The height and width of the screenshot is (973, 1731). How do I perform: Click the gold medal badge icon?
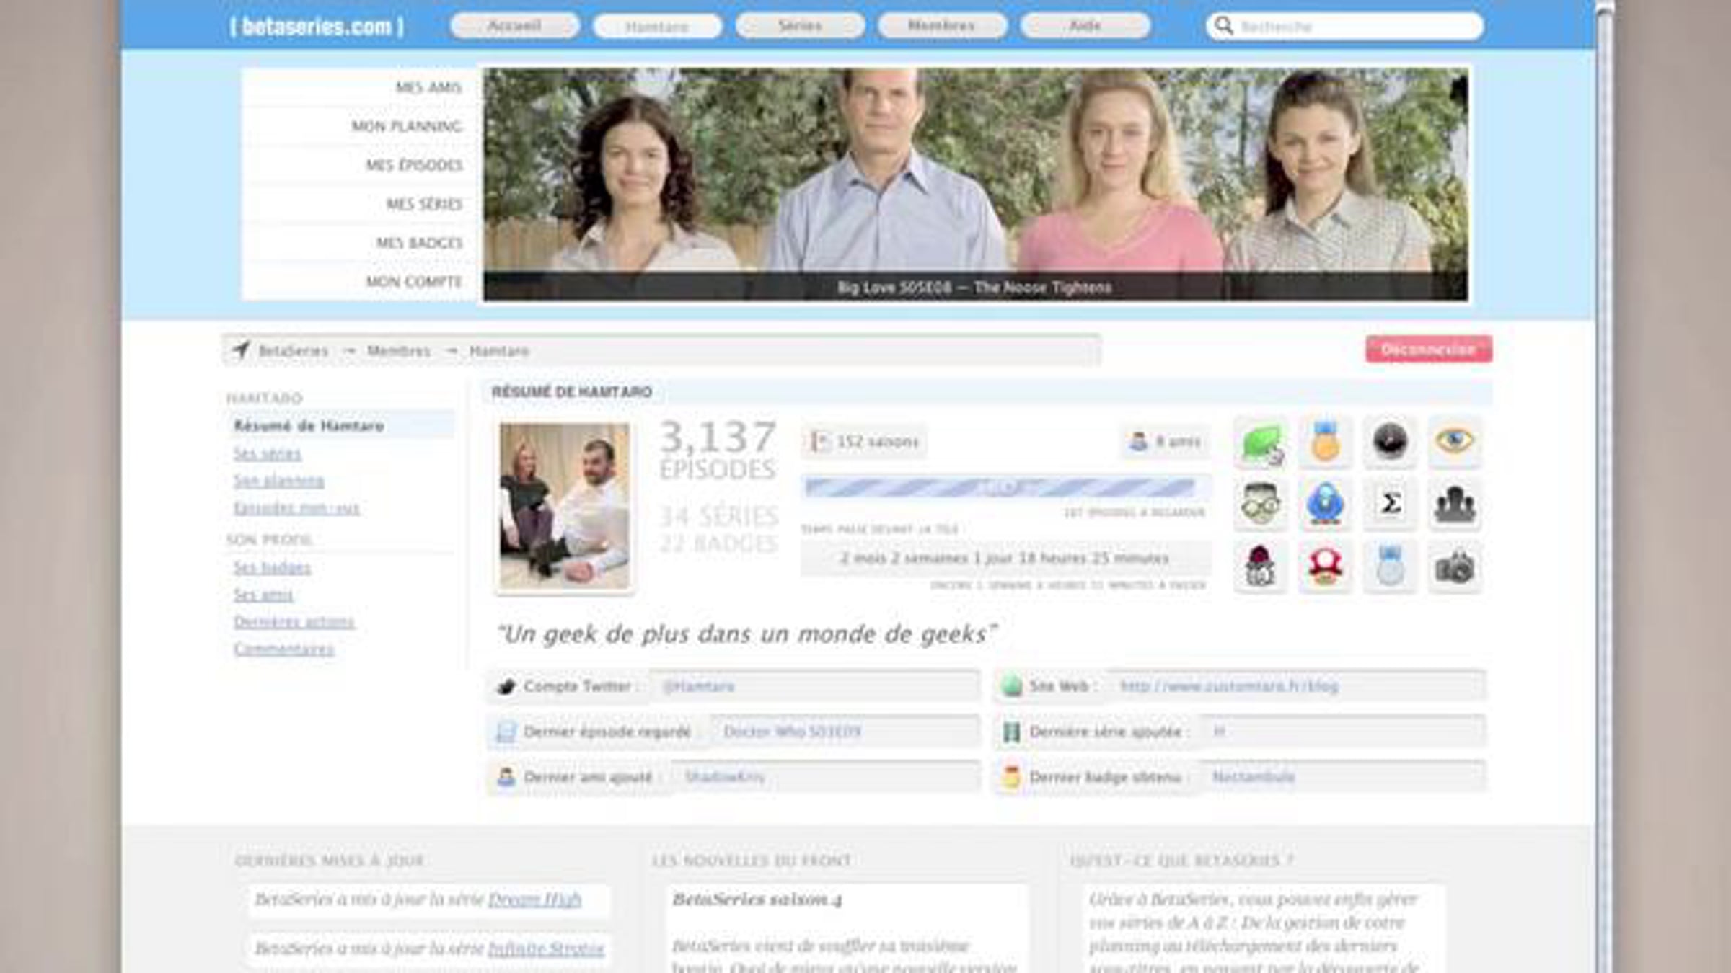click(x=1325, y=441)
